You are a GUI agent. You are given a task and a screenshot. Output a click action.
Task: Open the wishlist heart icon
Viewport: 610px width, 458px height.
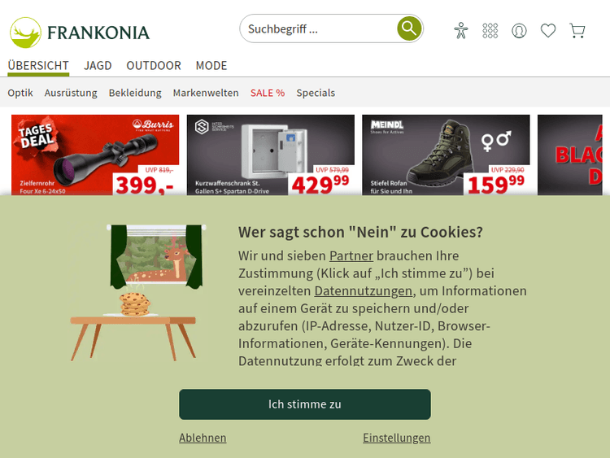click(548, 30)
